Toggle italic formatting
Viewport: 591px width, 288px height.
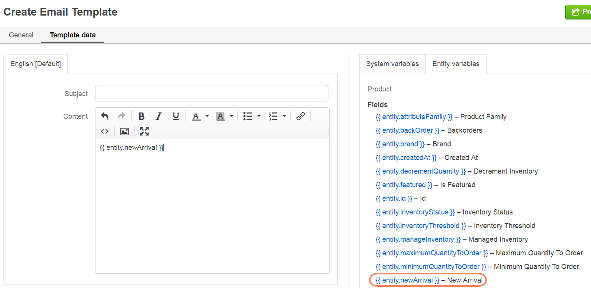pos(159,116)
